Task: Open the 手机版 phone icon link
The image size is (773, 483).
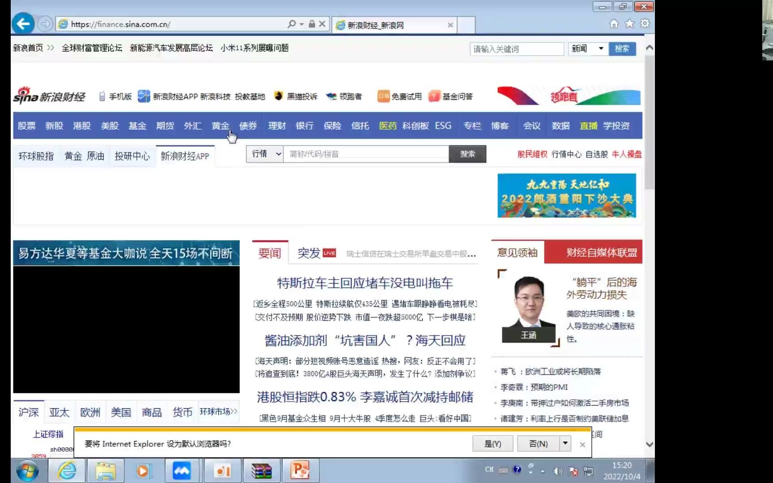Action: (x=102, y=96)
